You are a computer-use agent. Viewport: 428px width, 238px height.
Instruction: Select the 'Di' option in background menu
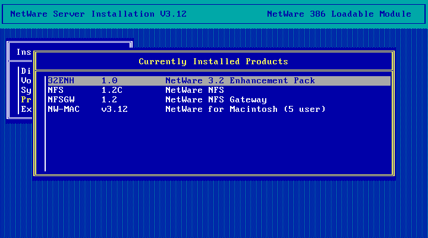pyautogui.click(x=26, y=71)
